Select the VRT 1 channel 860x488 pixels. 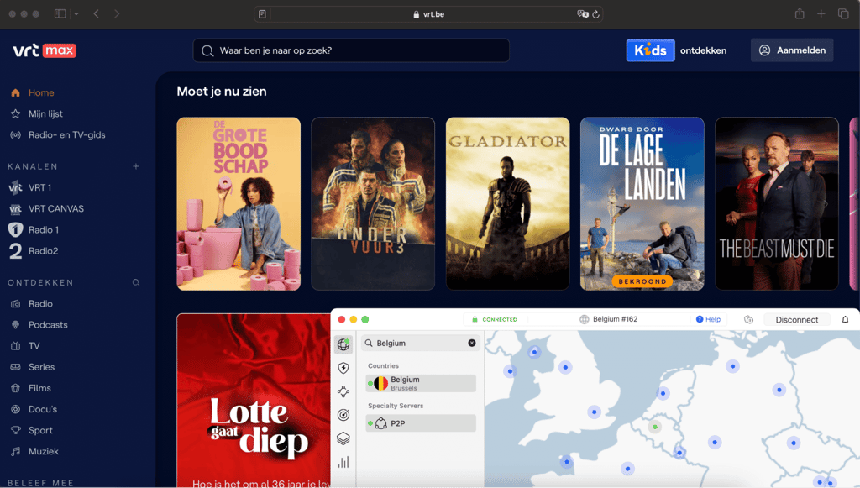pyautogui.click(x=31, y=187)
